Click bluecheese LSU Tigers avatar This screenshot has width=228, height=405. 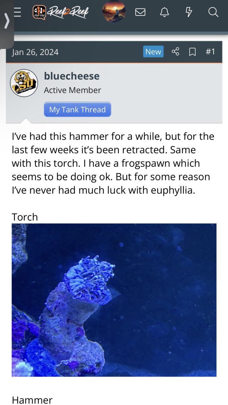click(24, 83)
